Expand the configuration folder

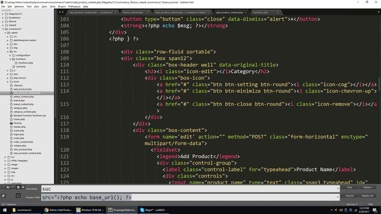click(10, 55)
